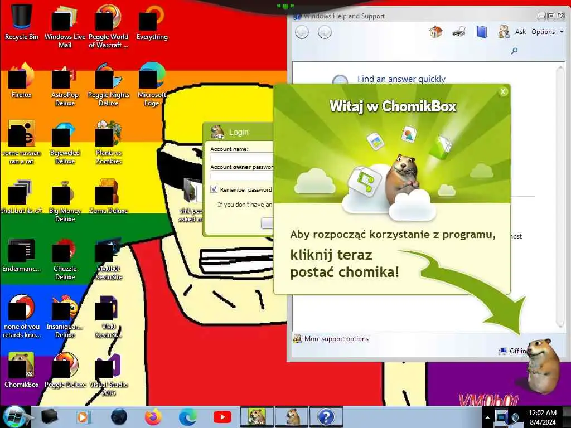Open Firefox from the taskbar

[x=153, y=417]
